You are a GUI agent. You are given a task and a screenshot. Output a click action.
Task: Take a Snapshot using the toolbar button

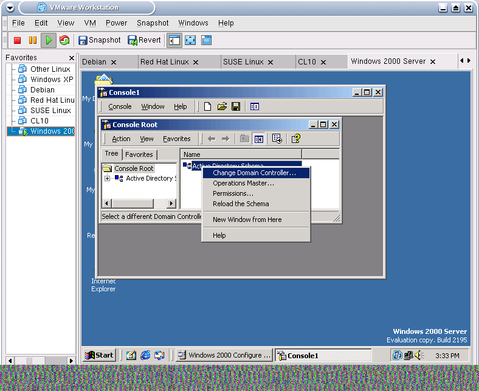(x=100, y=40)
